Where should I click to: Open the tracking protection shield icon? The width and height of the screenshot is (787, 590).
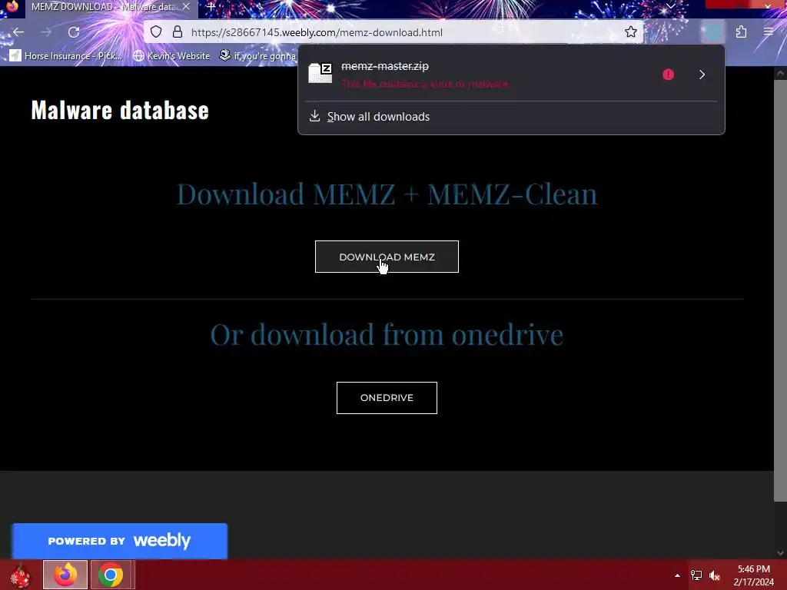pyautogui.click(x=156, y=32)
